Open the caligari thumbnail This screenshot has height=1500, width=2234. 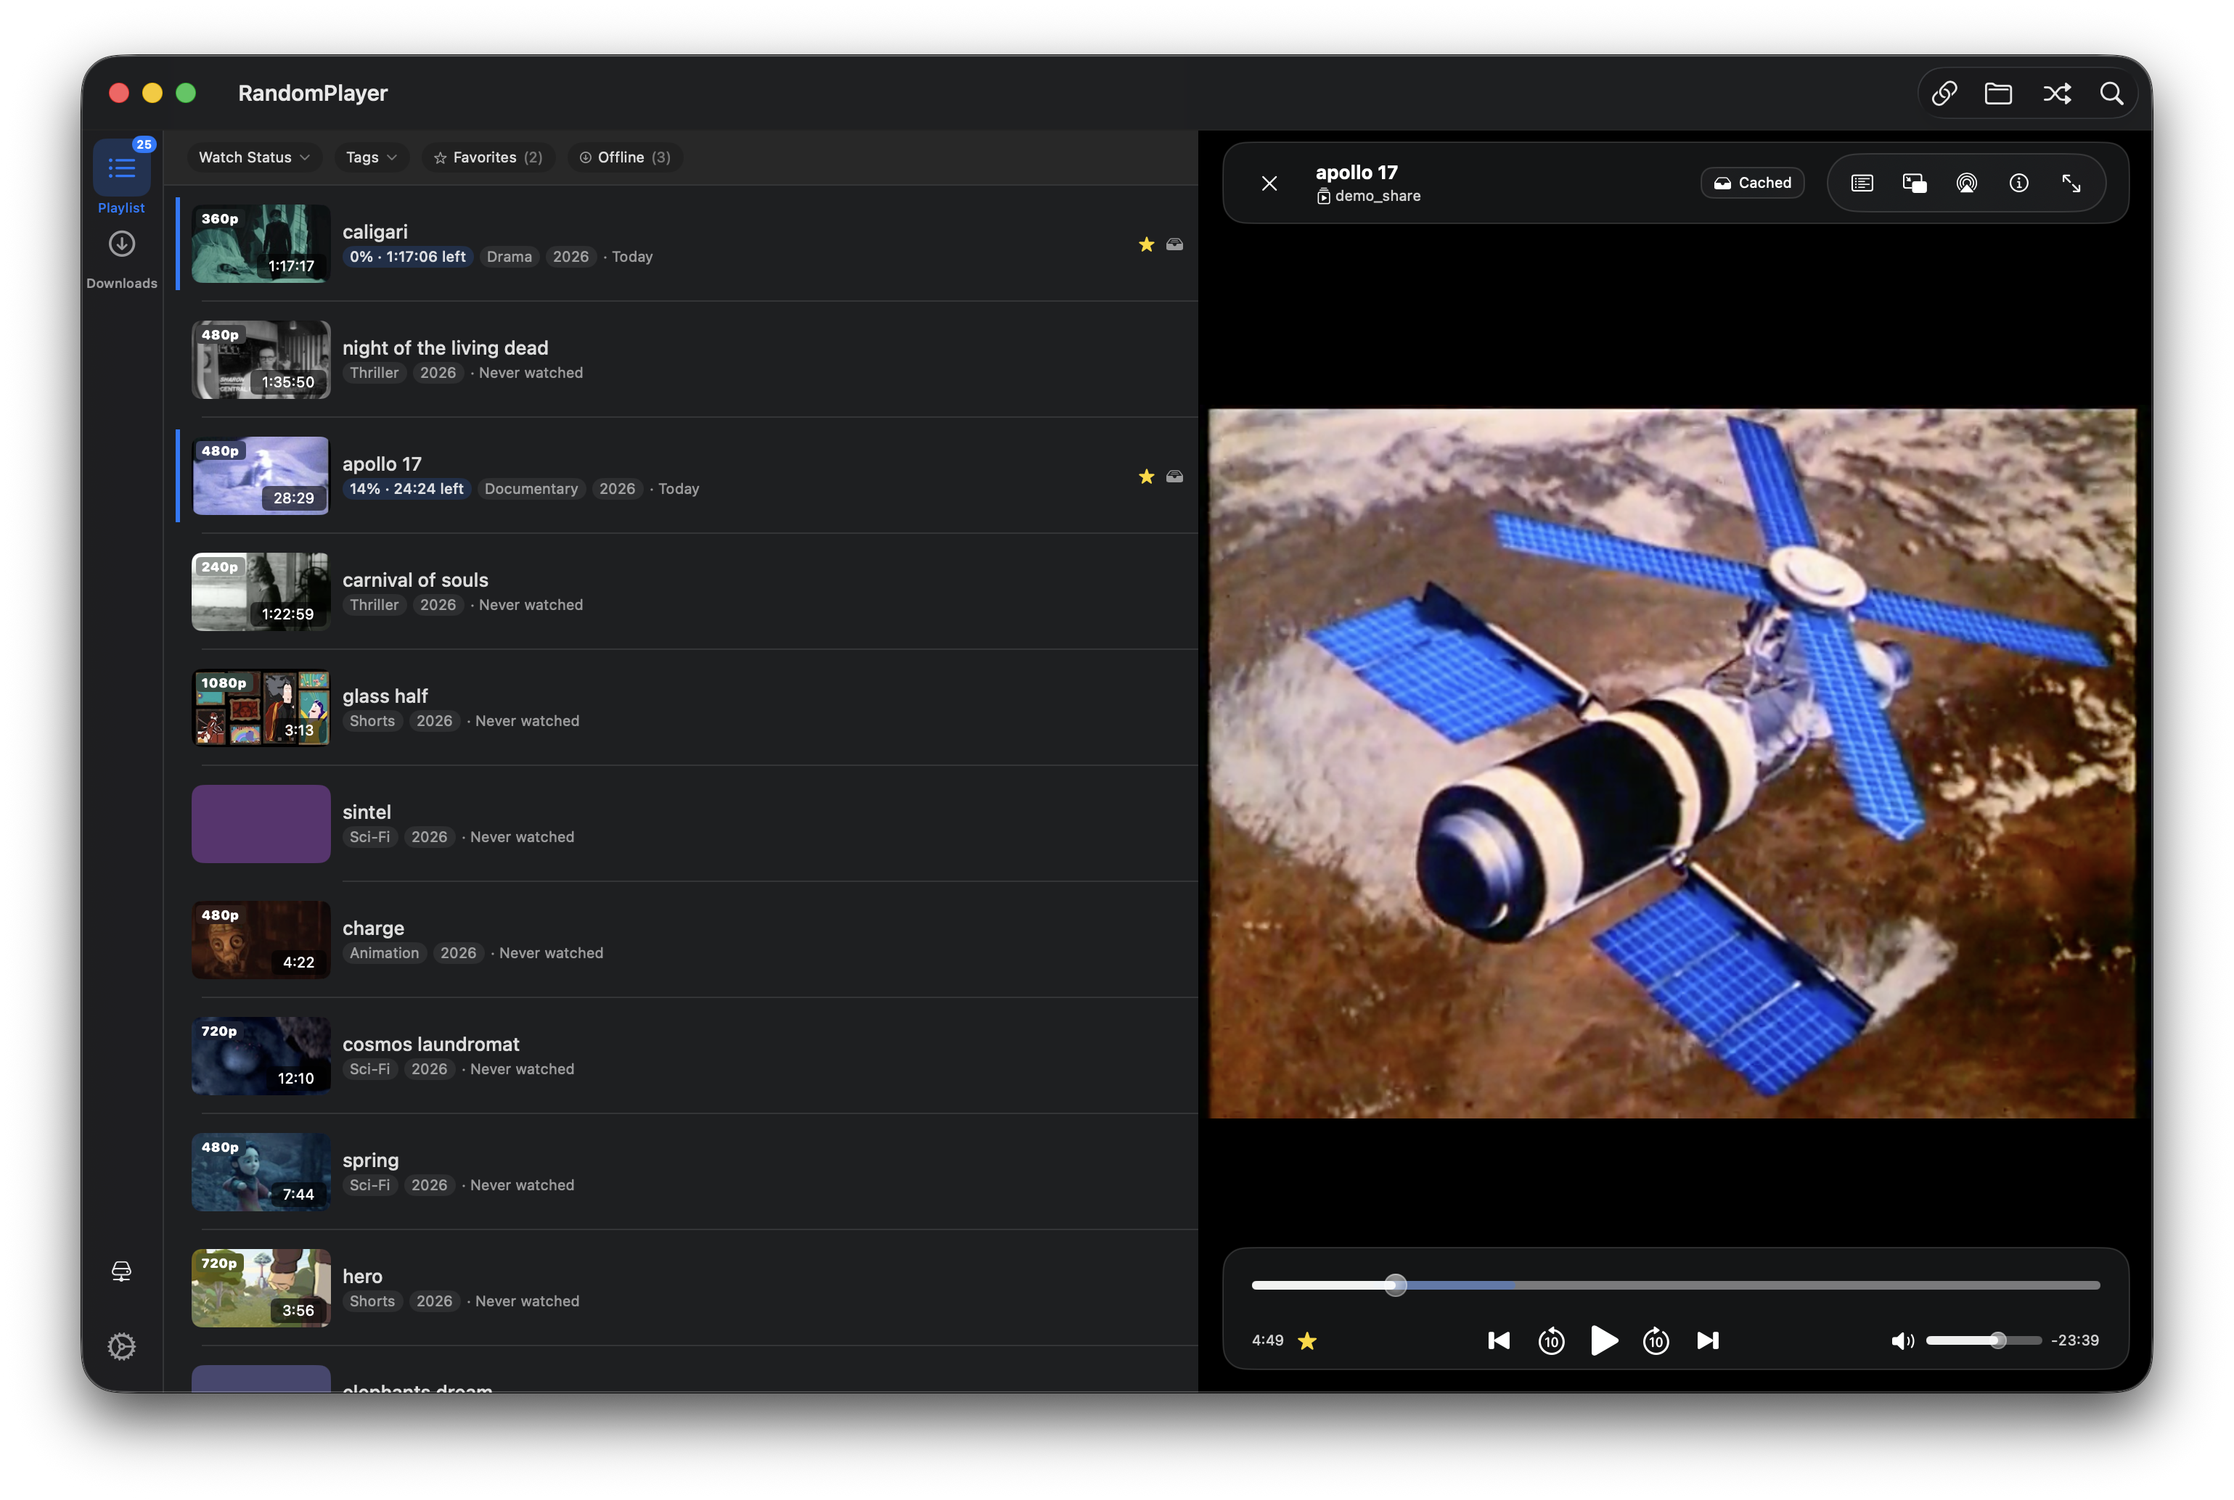tap(261, 243)
